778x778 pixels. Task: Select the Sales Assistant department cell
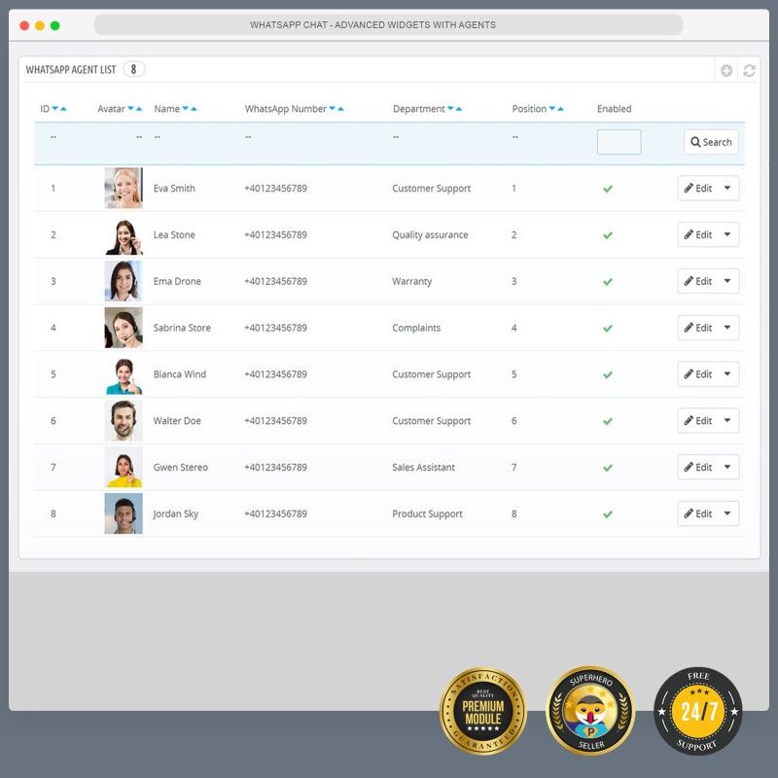pyautogui.click(x=423, y=467)
